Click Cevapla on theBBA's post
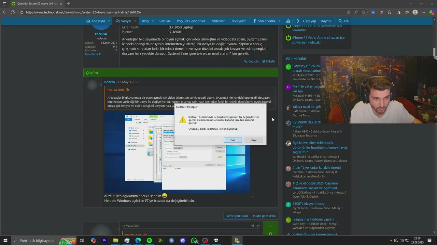This screenshot has height=245, width=437. tap(251, 62)
